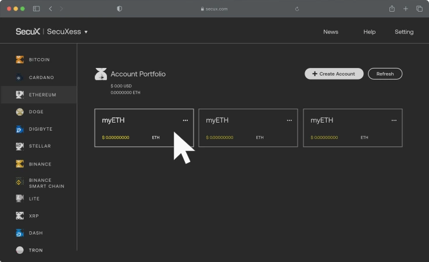Open a new browser tab
Image resolution: width=429 pixels, height=262 pixels.
click(406, 9)
